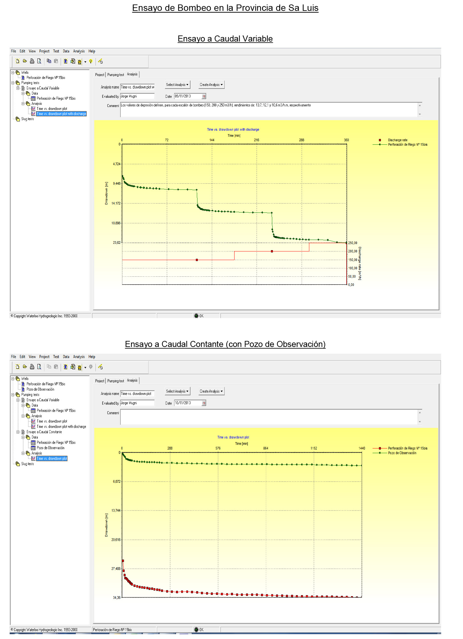Click the greyed Paste icon in the lower toolbar
Image resolution: width=463 pixels, height=639 pixels.
(x=56, y=367)
